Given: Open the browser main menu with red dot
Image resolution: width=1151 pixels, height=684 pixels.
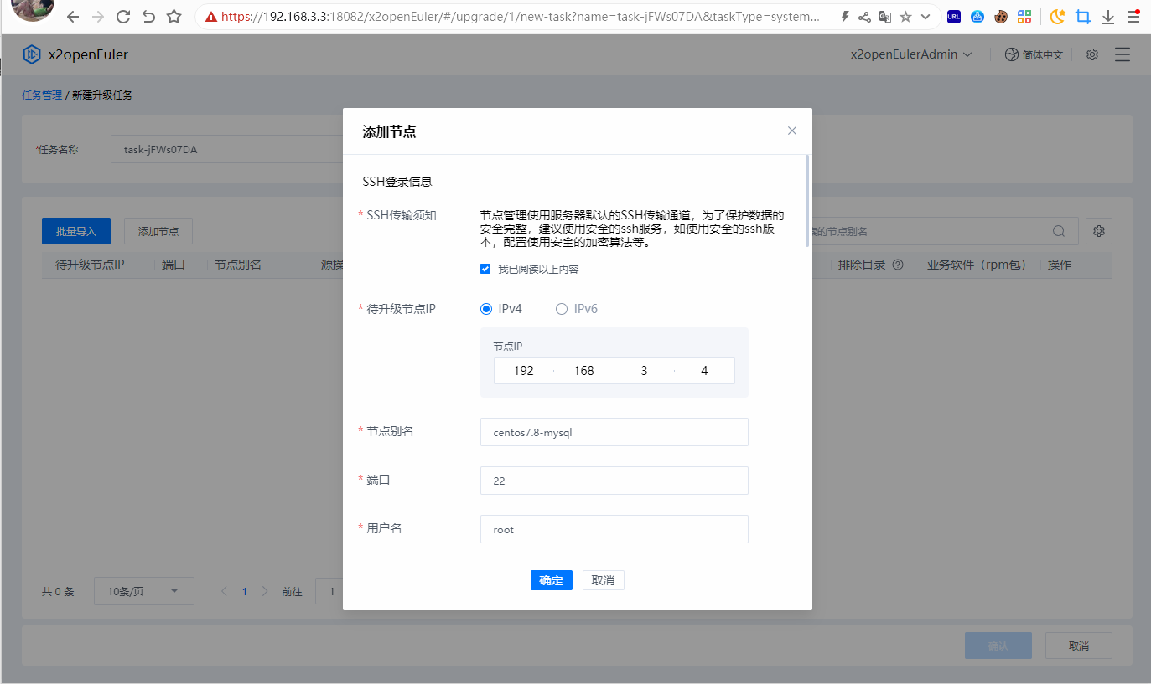Looking at the screenshot, I should pyautogui.click(x=1133, y=17).
